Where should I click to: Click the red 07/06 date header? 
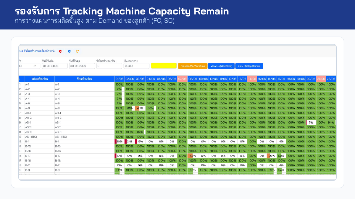(182, 79)
